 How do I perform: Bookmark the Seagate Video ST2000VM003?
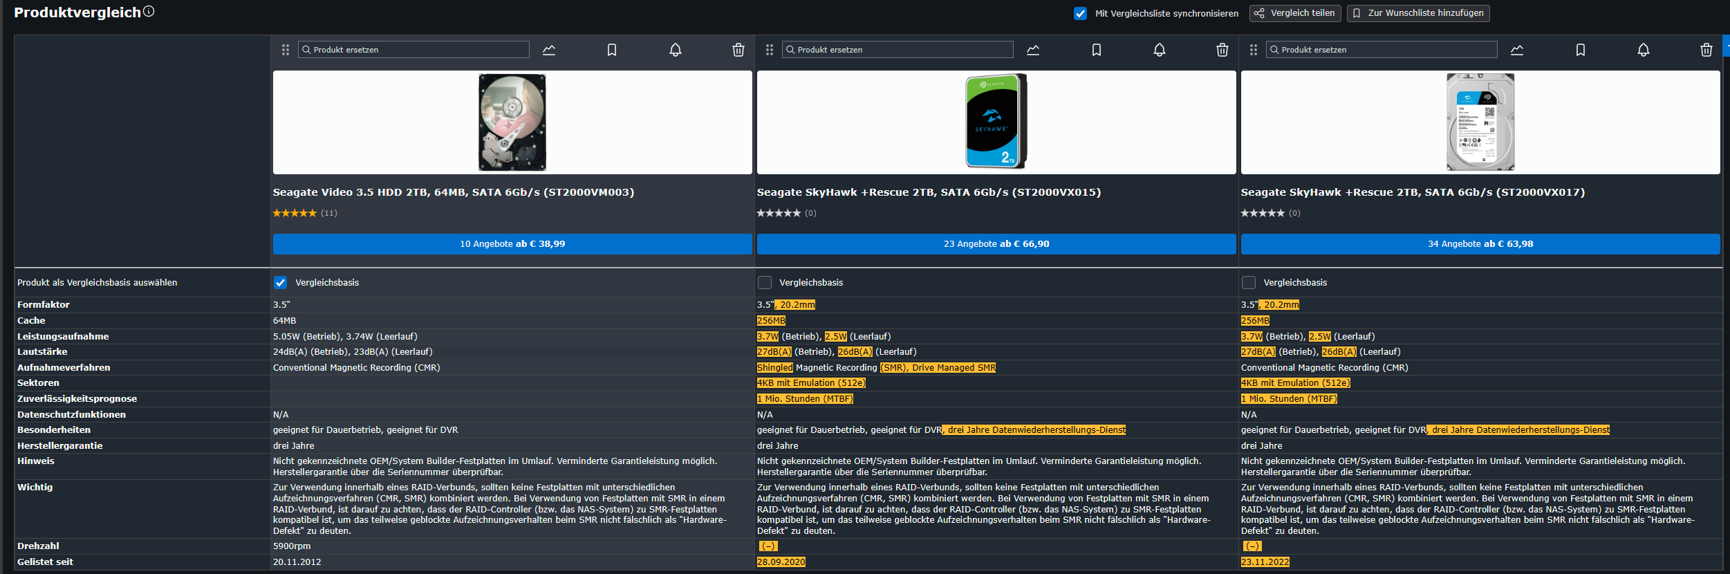(x=612, y=50)
